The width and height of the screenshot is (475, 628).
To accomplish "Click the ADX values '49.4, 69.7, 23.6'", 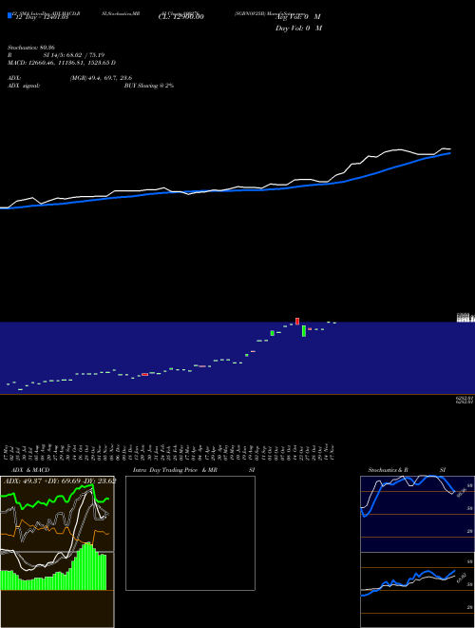I will pos(110,78).
